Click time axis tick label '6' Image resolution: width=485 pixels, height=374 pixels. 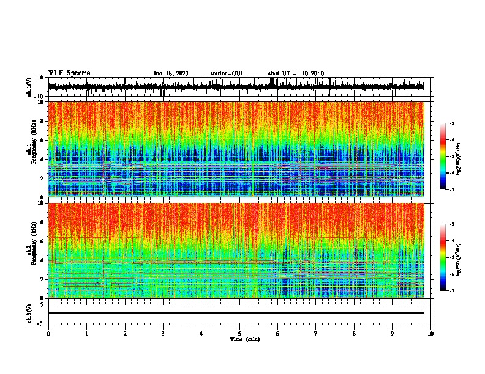277,334
